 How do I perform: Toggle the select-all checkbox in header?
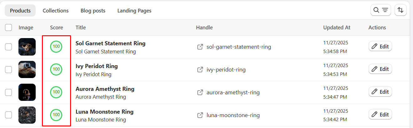pos(8,27)
